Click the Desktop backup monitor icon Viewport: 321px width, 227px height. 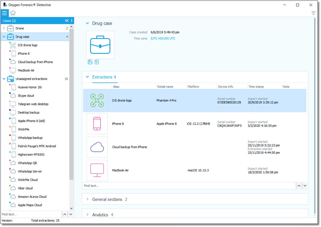[13, 113]
